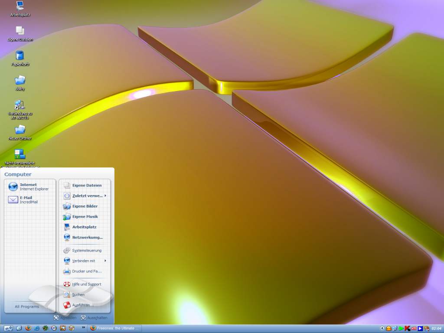Image resolution: width=444 pixels, height=333 pixels.
Task: Click the network connection tray icon
Action: (x=395, y=329)
